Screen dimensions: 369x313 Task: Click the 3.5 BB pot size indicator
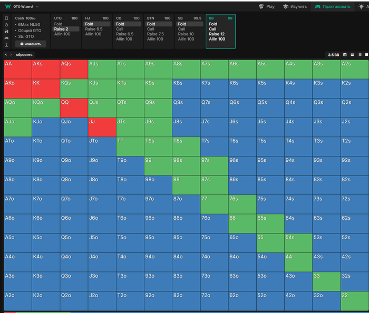pyautogui.click(x=334, y=55)
